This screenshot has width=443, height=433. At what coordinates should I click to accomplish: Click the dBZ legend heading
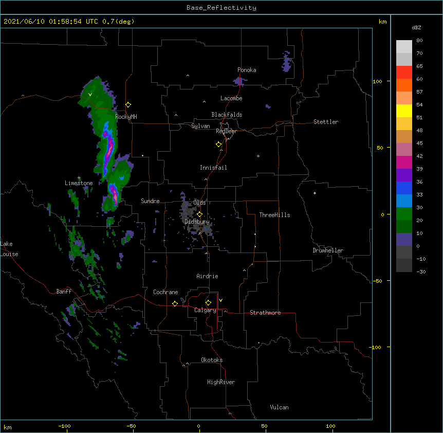click(416, 28)
